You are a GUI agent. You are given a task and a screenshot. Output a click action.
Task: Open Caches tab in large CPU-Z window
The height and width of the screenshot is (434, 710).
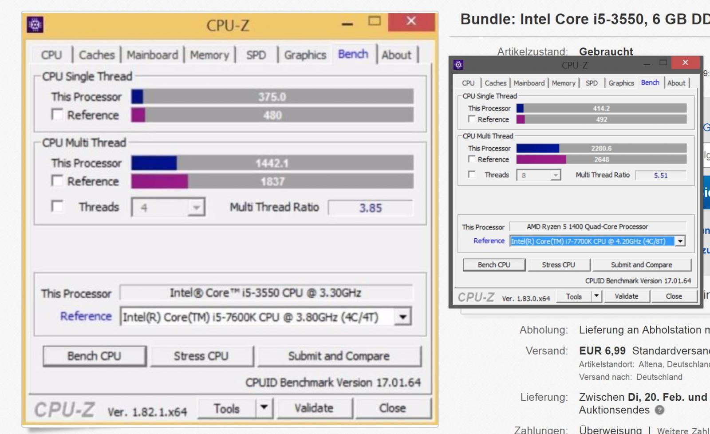point(97,55)
